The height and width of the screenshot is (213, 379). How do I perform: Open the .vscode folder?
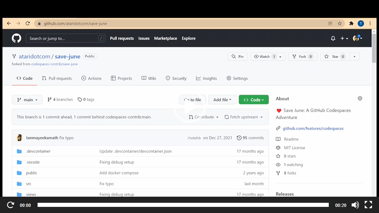click(33, 162)
